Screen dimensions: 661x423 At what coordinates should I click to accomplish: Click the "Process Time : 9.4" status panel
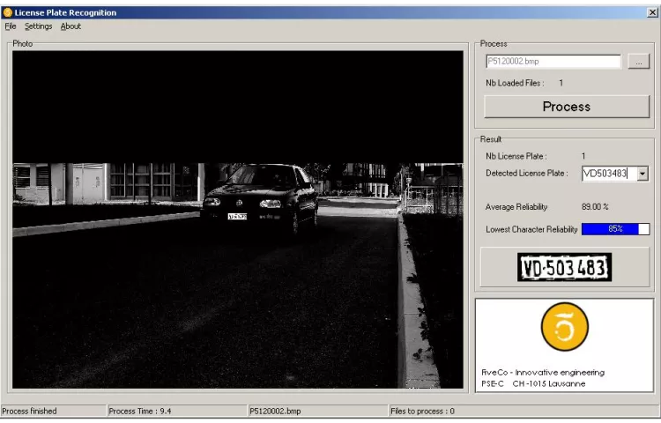[175, 412]
